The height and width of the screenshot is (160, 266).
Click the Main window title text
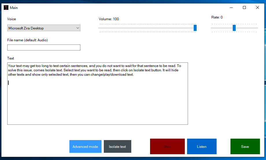click(x=14, y=8)
